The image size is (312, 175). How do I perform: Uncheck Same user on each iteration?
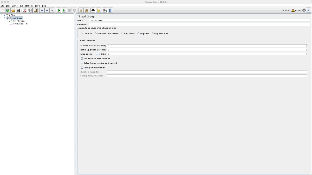click(x=82, y=59)
